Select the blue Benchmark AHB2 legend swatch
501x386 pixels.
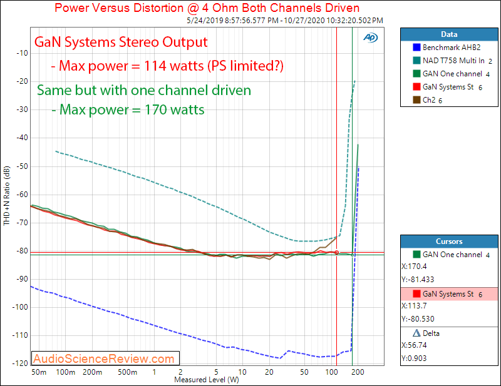(x=416, y=48)
